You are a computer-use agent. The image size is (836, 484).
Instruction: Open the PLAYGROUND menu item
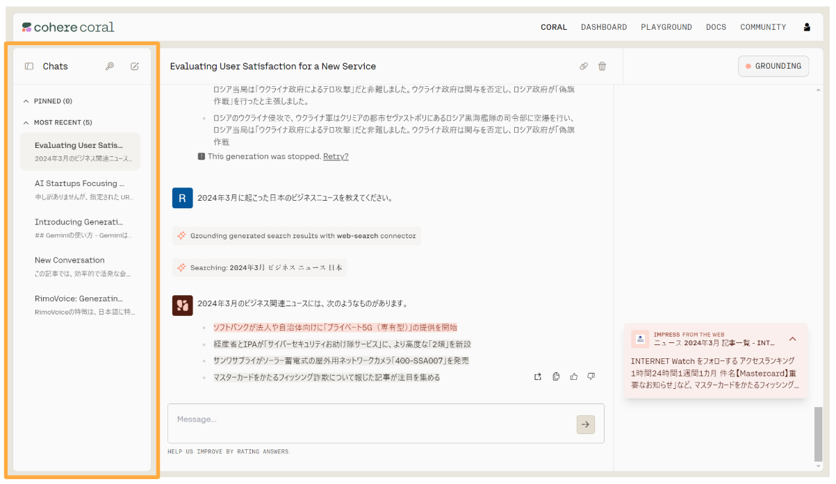[666, 27]
